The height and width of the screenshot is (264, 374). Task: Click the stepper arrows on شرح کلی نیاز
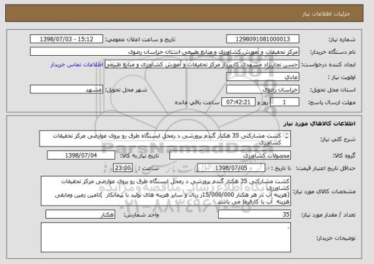pyautogui.click(x=287, y=136)
